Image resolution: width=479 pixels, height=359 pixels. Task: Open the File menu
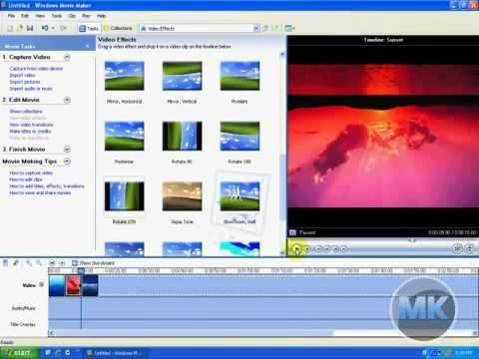[x=11, y=16]
